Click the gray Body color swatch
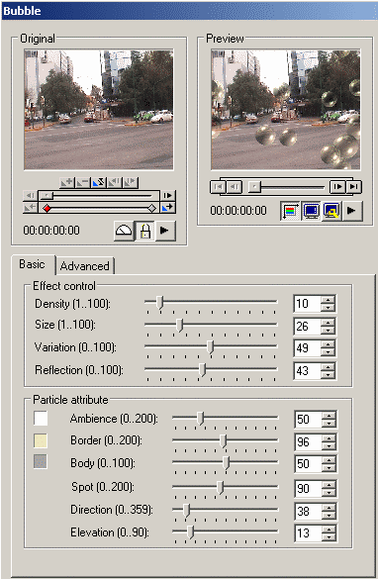The height and width of the screenshot is (579, 378). pos(41,461)
